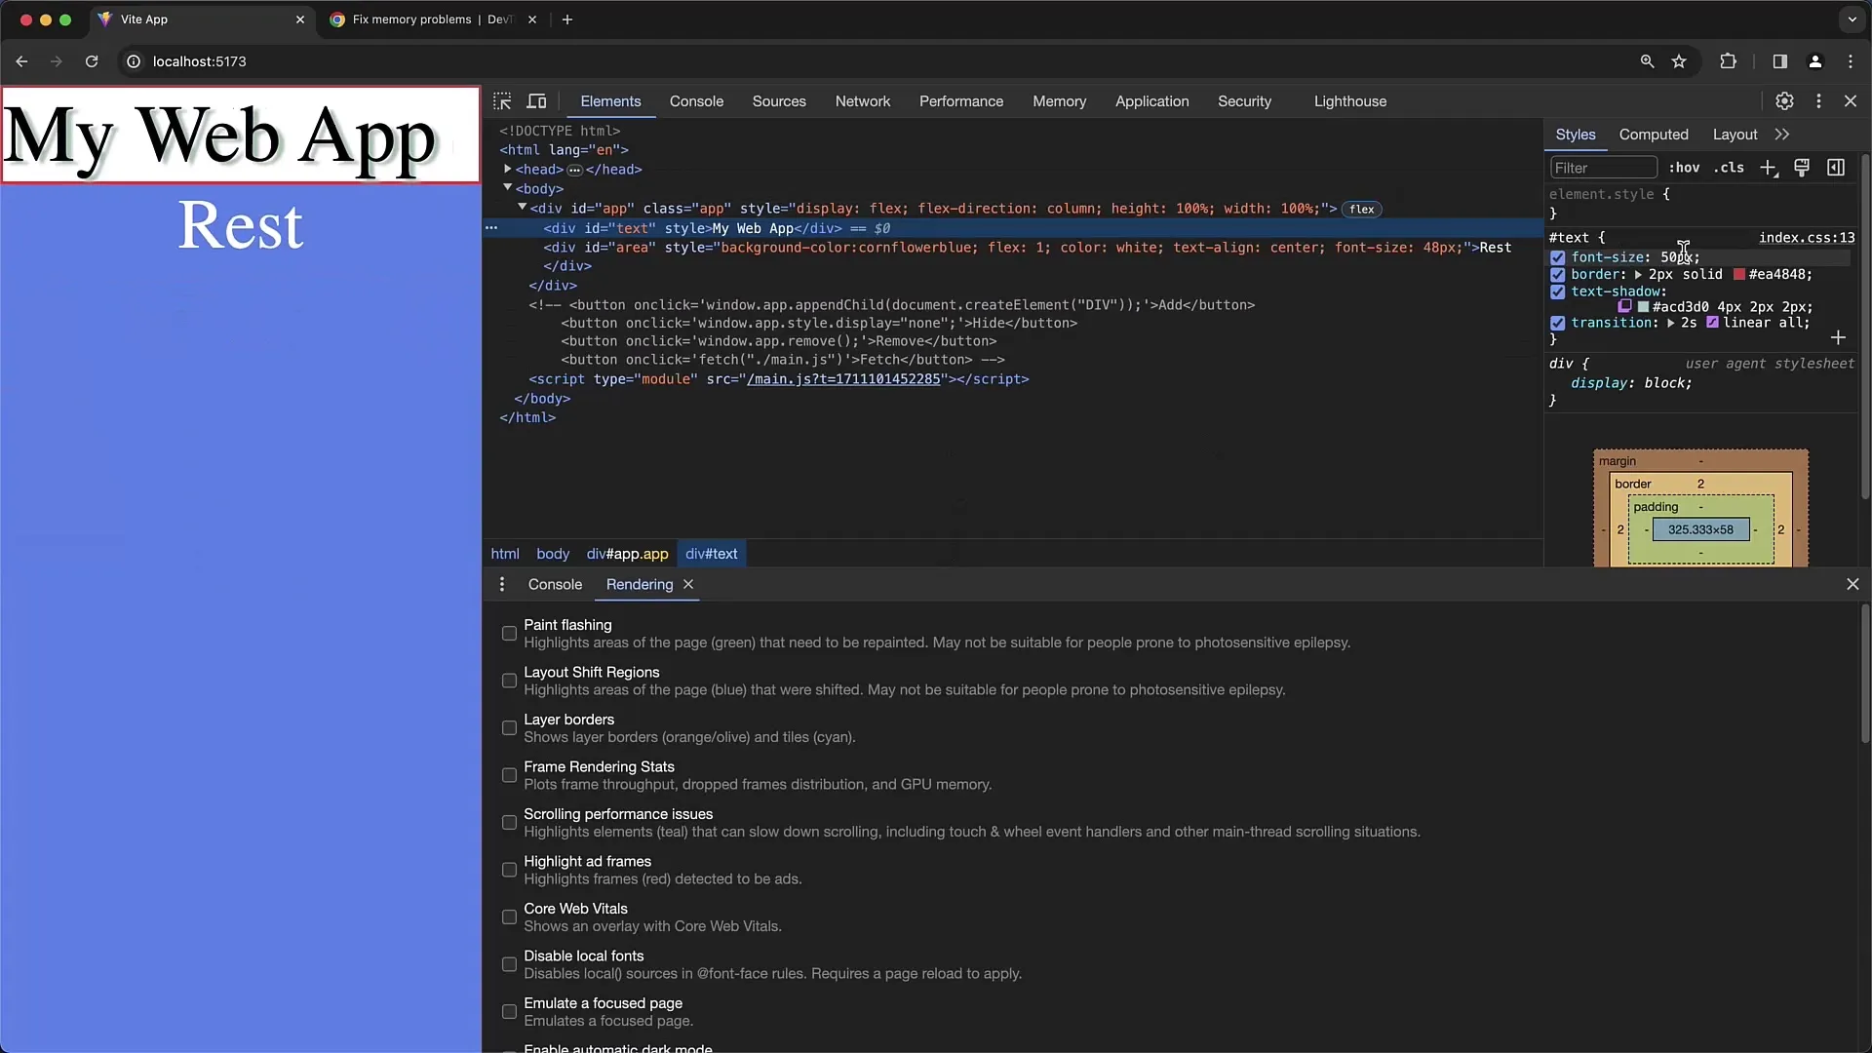1872x1053 pixels.
Task: Select the add new style rule icon
Action: [x=1771, y=167]
